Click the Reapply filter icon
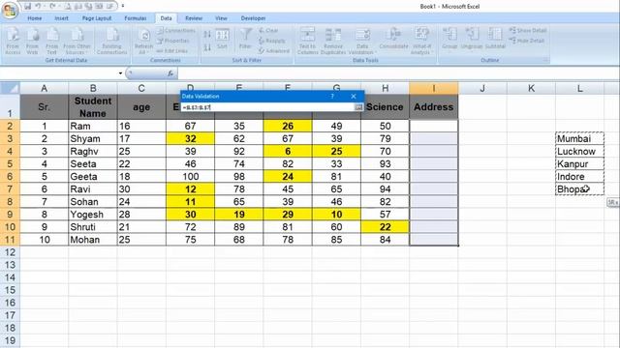620x348 pixels. 271,41
